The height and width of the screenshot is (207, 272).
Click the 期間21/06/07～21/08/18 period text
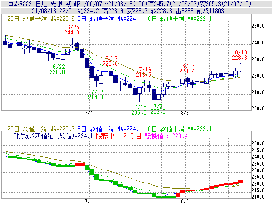(106, 3)
